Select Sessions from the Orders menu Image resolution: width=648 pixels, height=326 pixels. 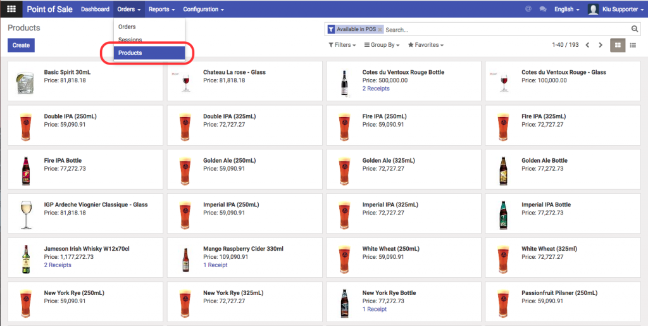point(149,40)
